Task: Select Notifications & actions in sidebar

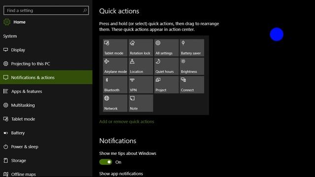Action: (46, 78)
